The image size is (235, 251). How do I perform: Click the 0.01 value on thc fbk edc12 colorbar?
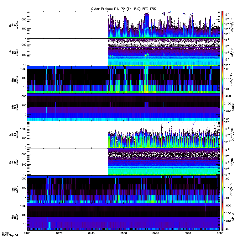tap(227, 198)
